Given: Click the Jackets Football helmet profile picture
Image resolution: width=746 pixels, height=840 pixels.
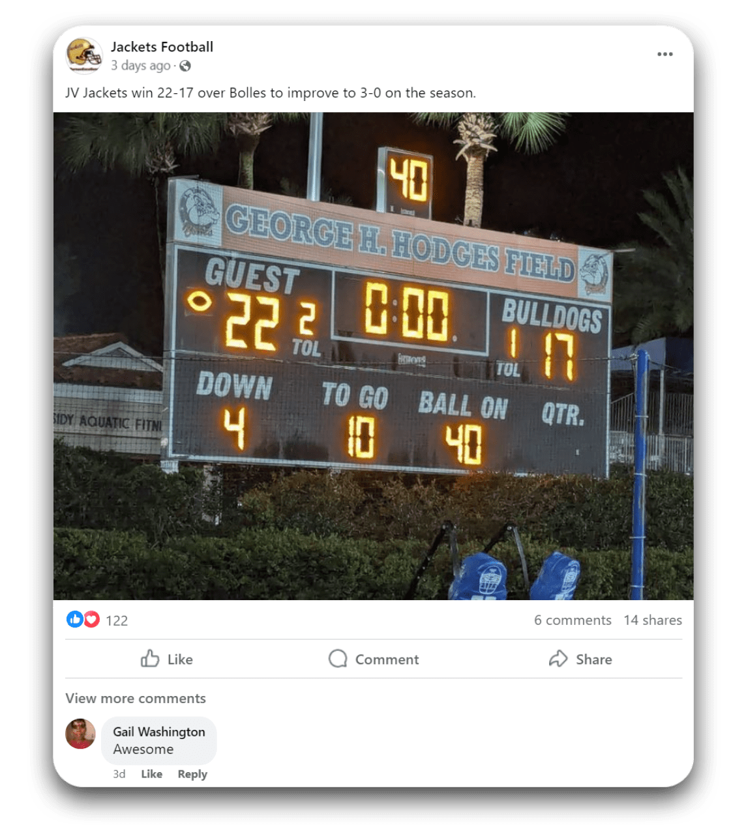Looking at the screenshot, I should coord(84,55).
